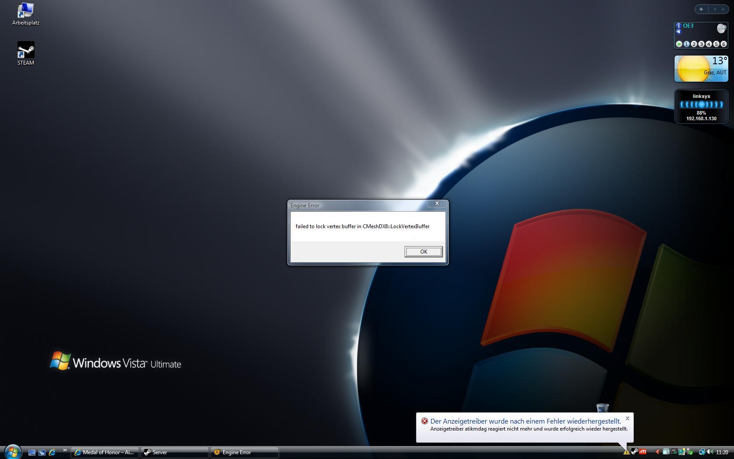Select the Engine Error taskbar button

click(x=245, y=452)
